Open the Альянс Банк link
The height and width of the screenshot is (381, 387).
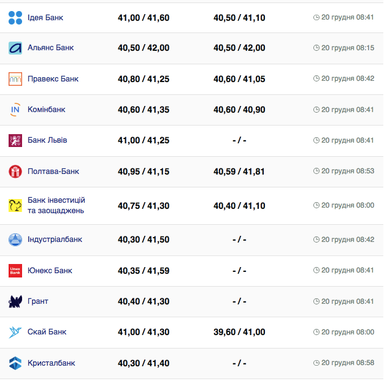(50, 48)
